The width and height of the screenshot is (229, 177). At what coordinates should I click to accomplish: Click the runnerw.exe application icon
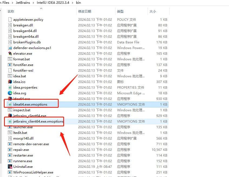point(10,161)
